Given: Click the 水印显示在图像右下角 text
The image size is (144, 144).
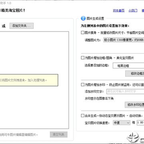Looking at the screenshot, I should coord(99,98).
